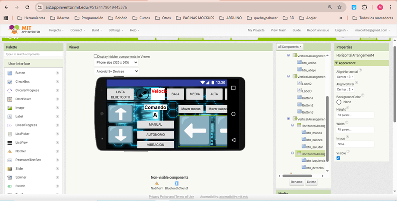
Task: Open the Build menu
Action: click(97, 30)
